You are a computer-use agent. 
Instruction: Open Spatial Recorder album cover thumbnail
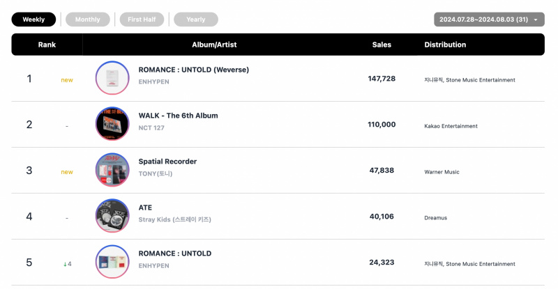point(112,169)
